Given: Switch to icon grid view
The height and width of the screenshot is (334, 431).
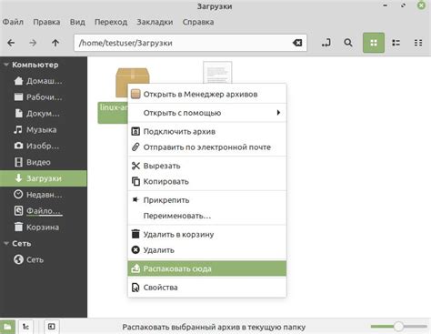Looking at the screenshot, I should [374, 43].
